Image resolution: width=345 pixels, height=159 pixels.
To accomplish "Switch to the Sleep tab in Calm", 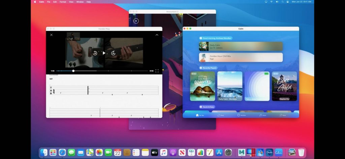I will pos(220,115).
